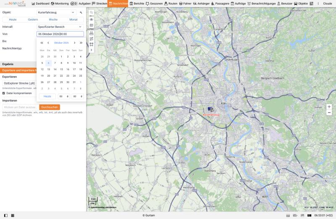The height and width of the screenshot is (219, 336).
Task: Select the Woche quick range
Action: [53, 19]
